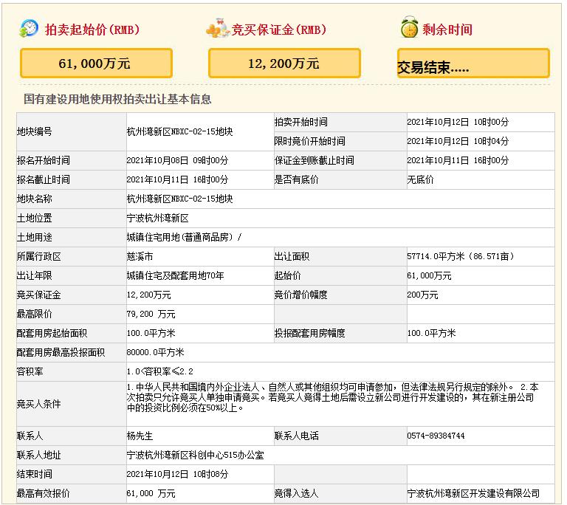The width and height of the screenshot is (567, 505).
Task: Click the 是否有底价 label
Action: [297, 179]
